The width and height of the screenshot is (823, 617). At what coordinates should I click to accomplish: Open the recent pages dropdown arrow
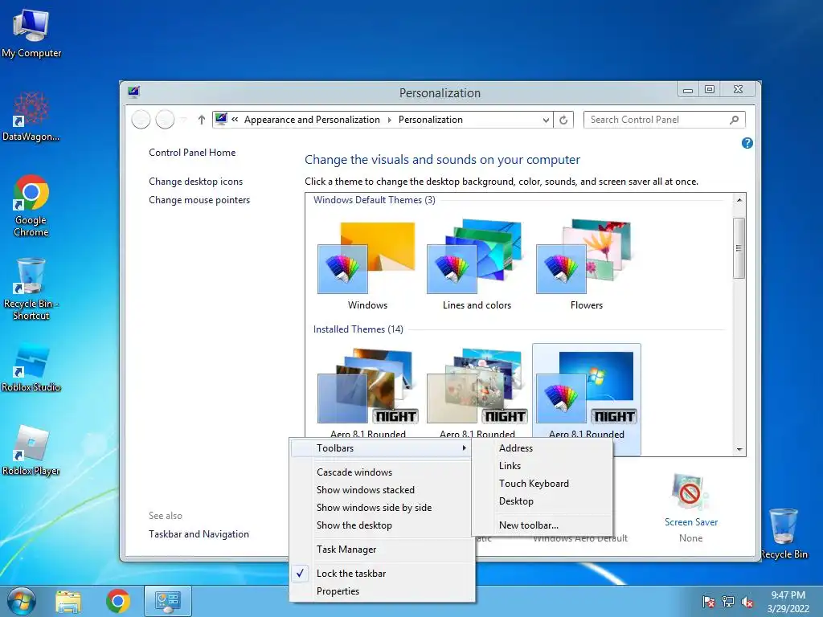pyautogui.click(x=183, y=121)
